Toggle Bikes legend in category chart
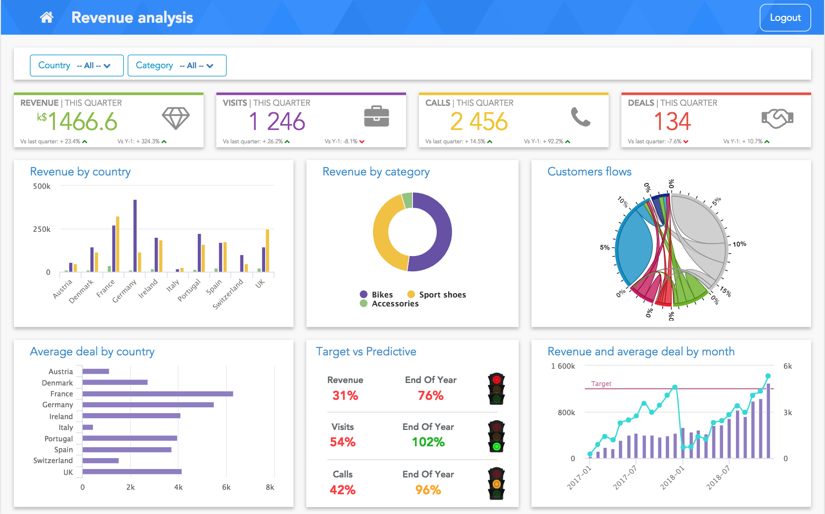The image size is (825, 514). (376, 295)
